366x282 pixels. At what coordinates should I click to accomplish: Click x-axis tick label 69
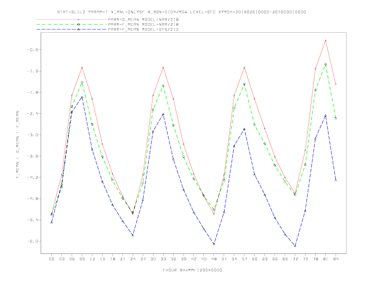click(285, 259)
